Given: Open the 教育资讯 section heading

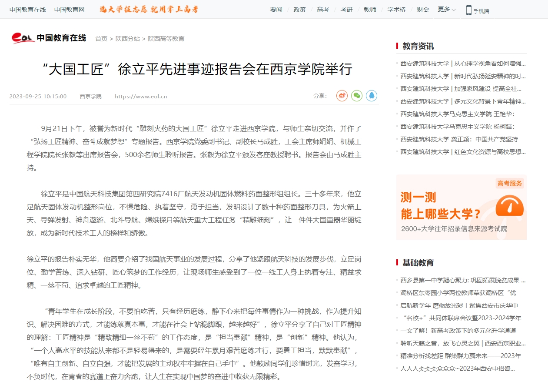Looking at the screenshot, I should coord(418,46).
